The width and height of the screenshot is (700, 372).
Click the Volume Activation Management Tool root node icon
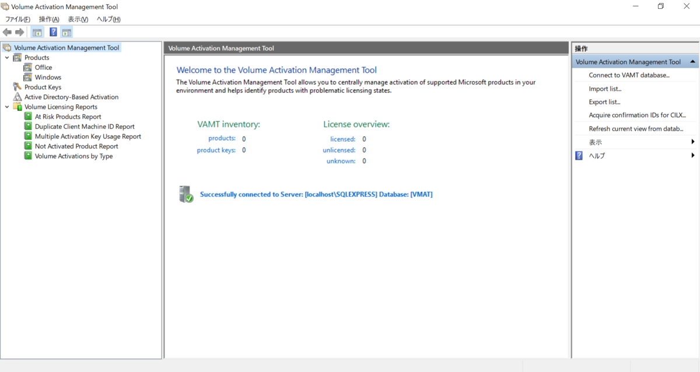[7, 48]
